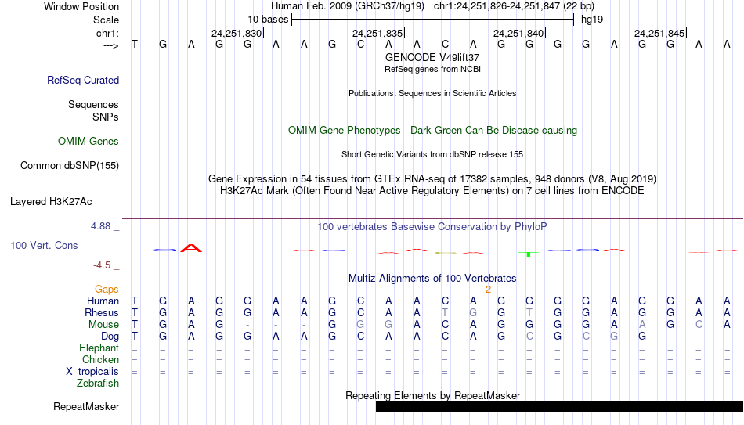
Task: Click the sequence direction arrow --->
Action: (x=111, y=45)
